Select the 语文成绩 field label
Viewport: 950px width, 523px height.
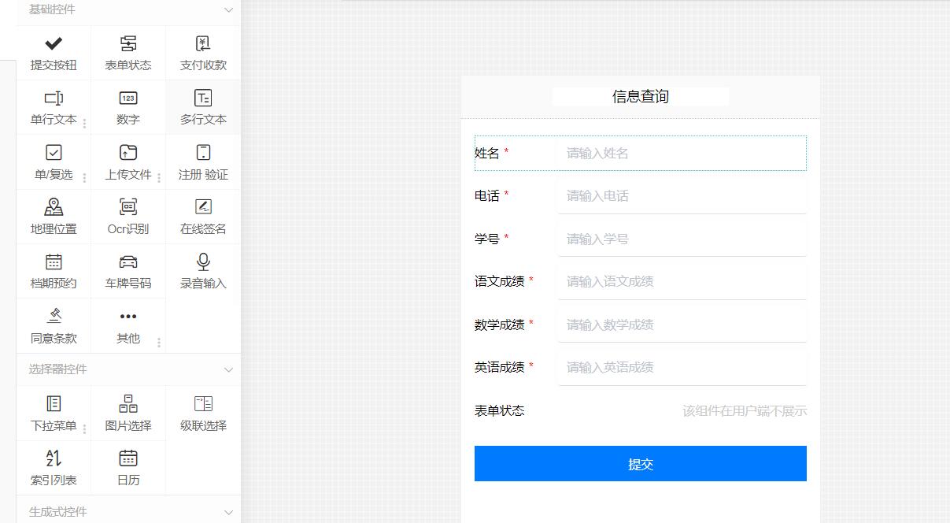pyautogui.click(x=500, y=281)
